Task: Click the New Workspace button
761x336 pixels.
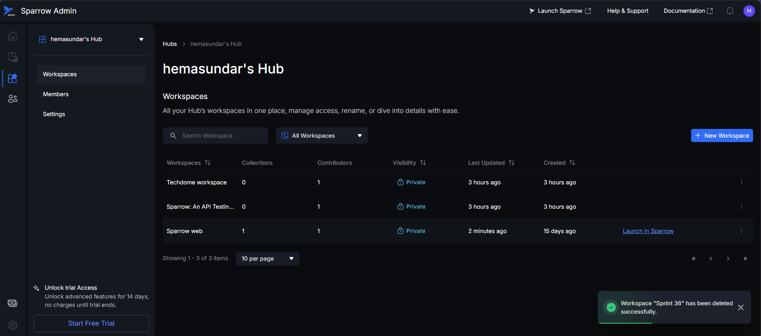Action: (721, 136)
